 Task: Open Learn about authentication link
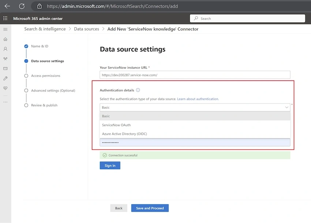click(198, 99)
